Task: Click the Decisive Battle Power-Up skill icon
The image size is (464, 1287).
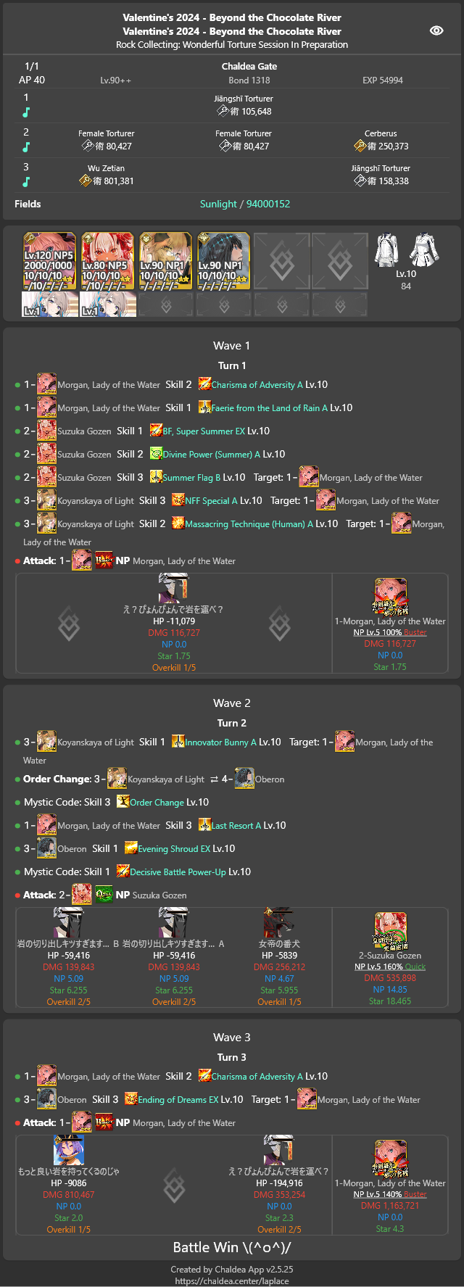Action: pos(123,872)
